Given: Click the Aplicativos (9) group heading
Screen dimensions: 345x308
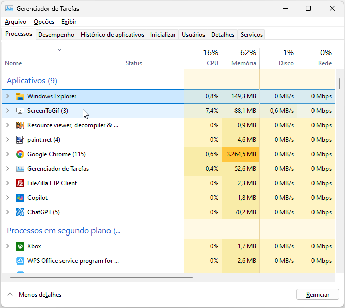Looking at the screenshot, I should tap(32, 81).
